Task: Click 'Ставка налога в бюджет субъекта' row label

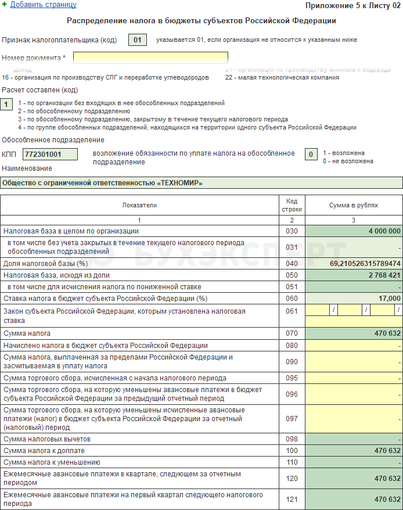Action: [x=105, y=298]
